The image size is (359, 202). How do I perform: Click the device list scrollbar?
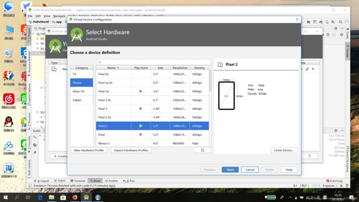pyautogui.click(x=210, y=80)
